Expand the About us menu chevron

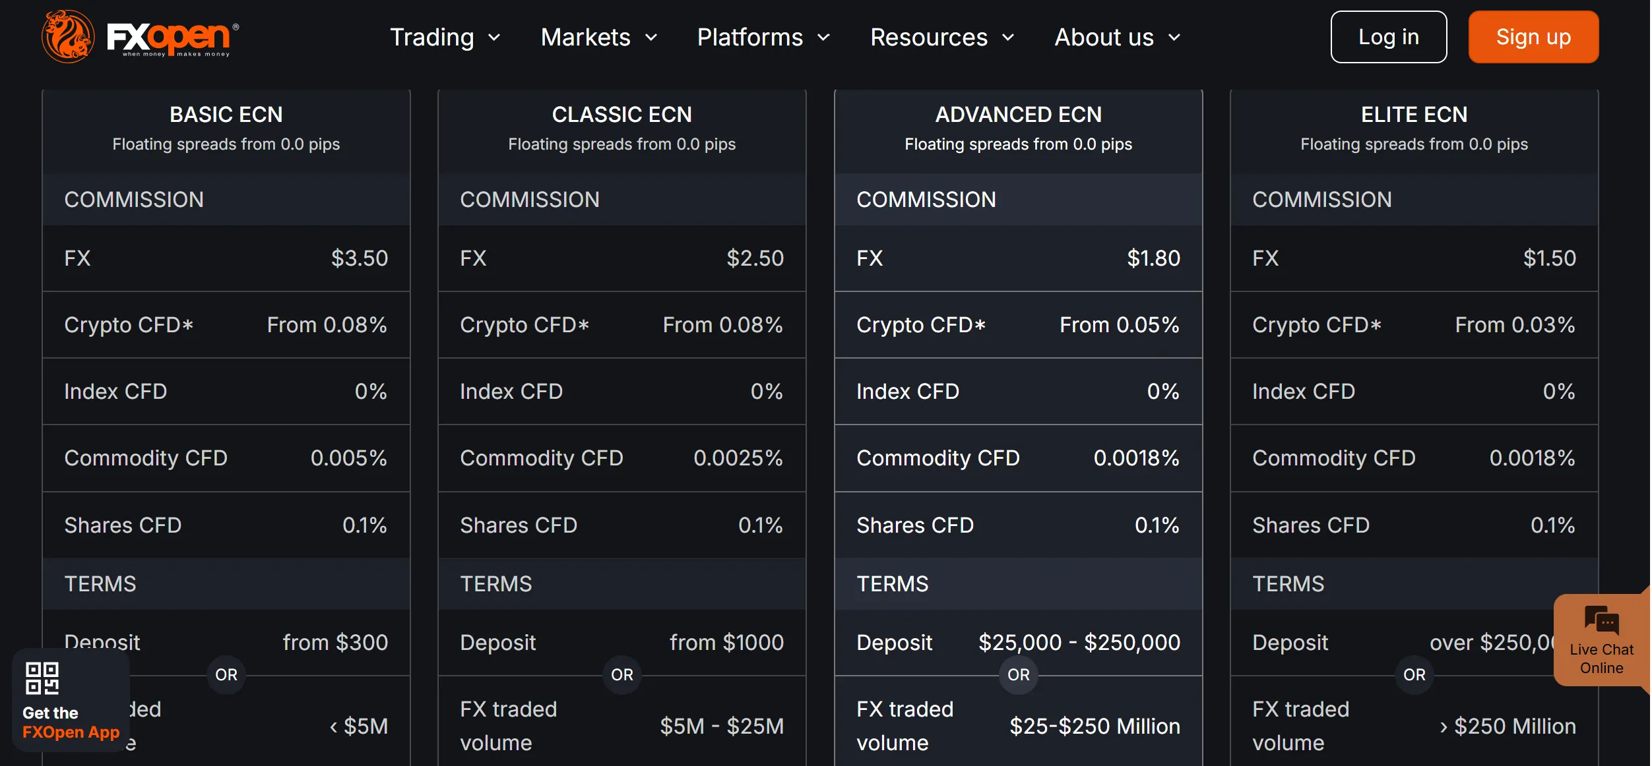(x=1174, y=38)
